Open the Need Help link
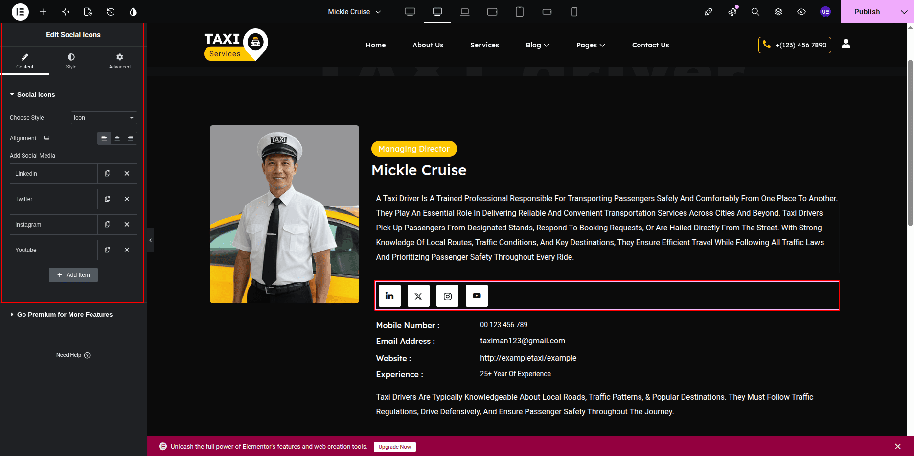 [73, 355]
